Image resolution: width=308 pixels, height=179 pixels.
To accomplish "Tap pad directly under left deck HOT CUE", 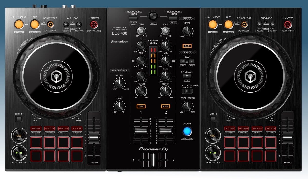I will pyautogui.click(x=36, y=142).
